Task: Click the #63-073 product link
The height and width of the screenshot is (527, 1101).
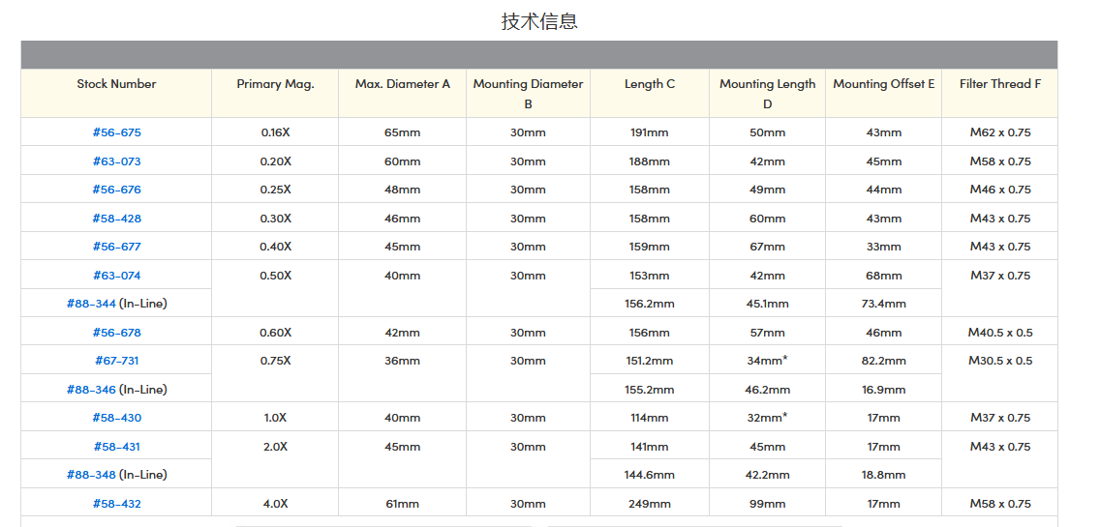Action: [116, 161]
